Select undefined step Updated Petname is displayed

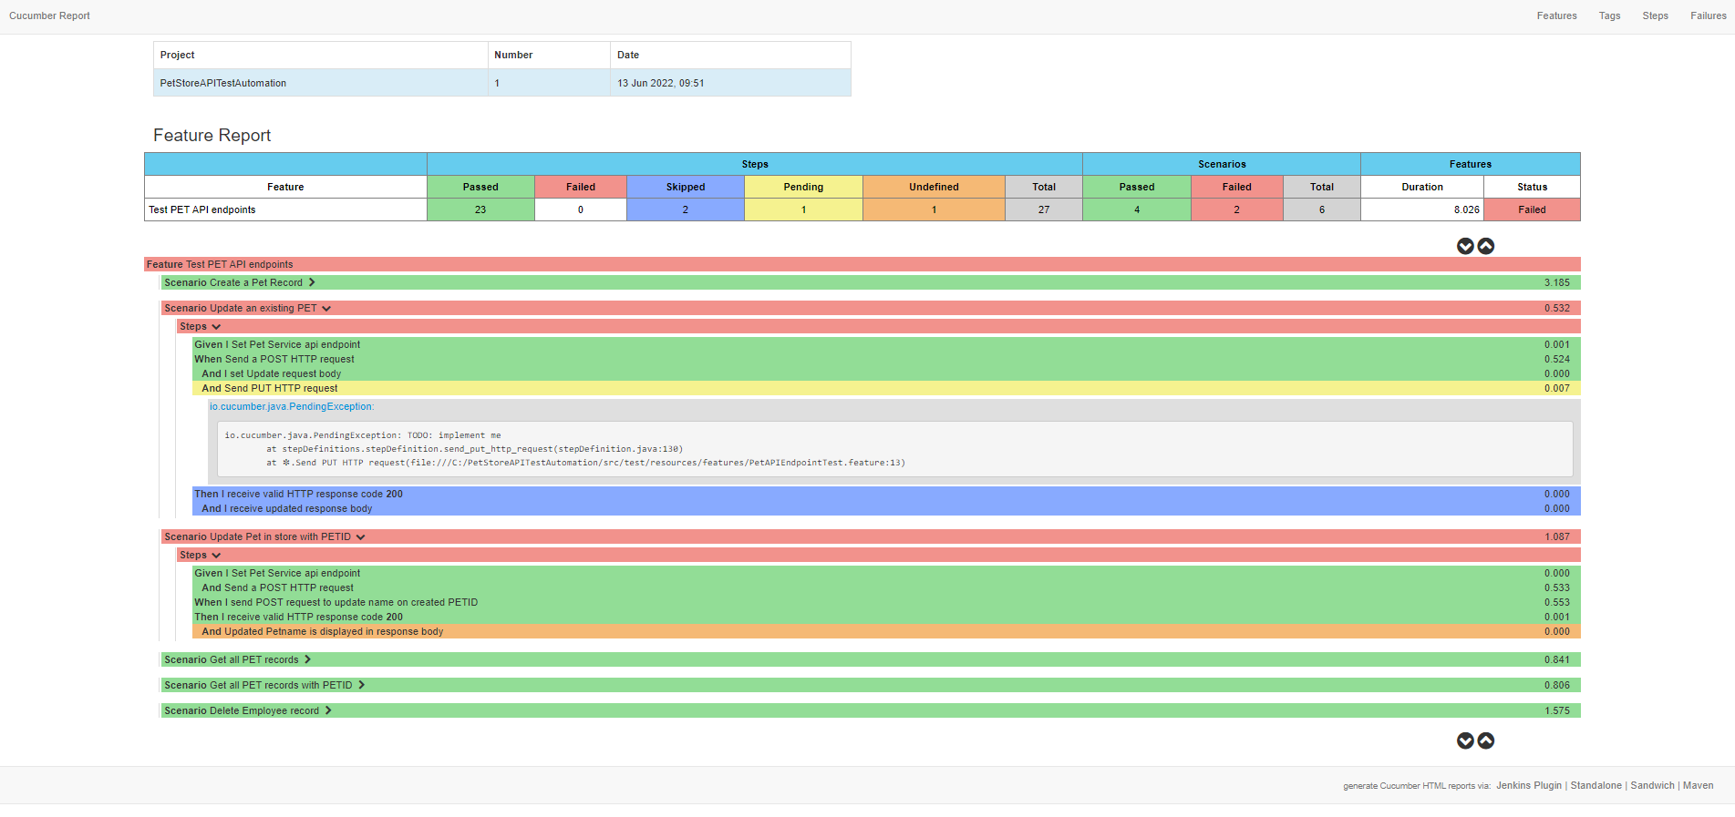886,631
